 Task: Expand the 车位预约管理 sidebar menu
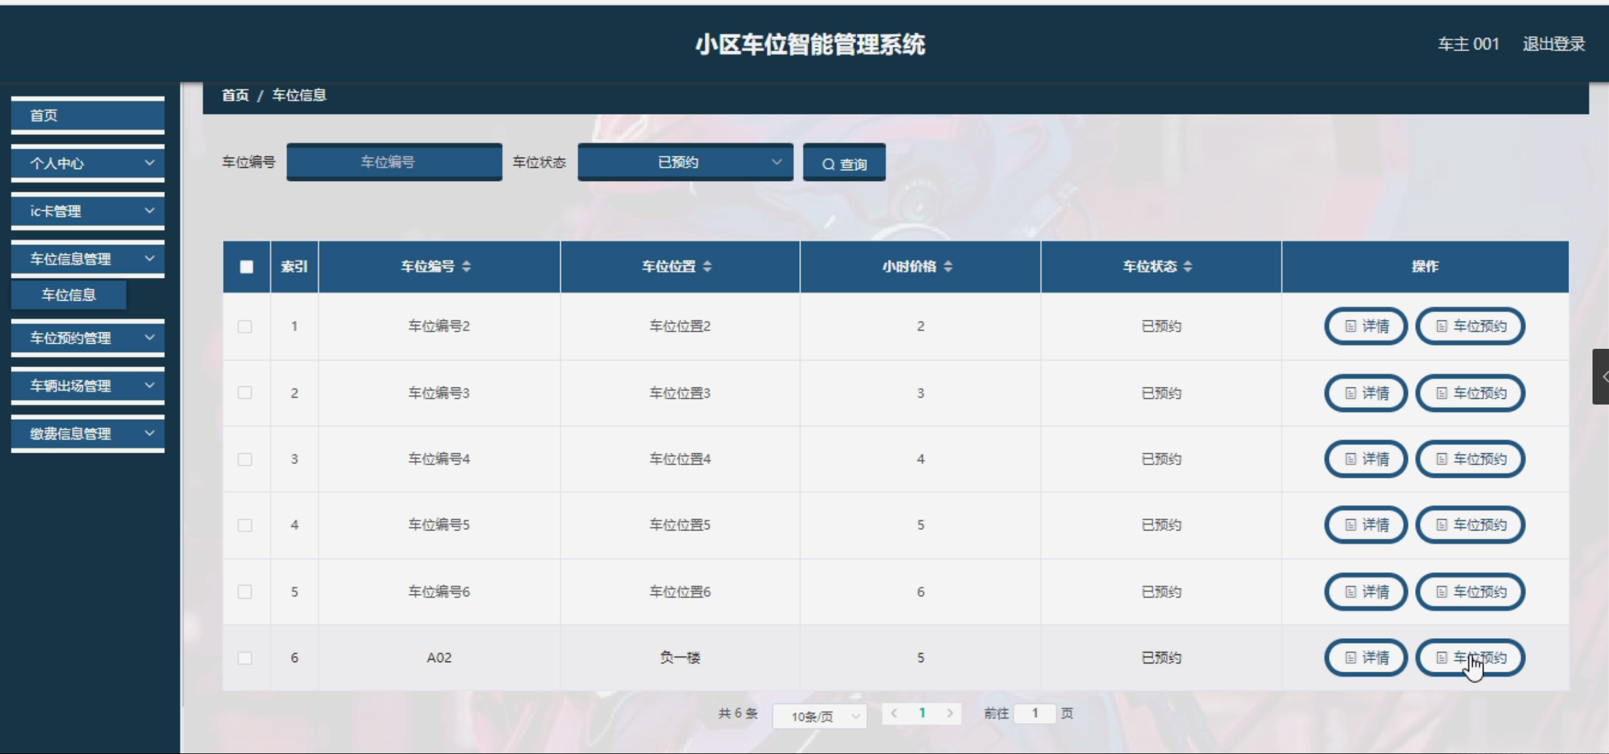coord(88,338)
